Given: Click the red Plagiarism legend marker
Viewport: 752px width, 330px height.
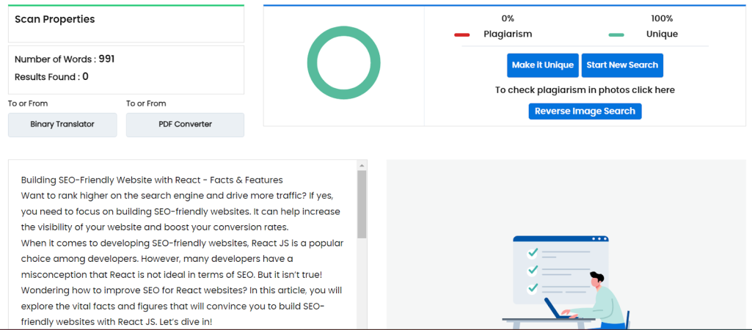Looking at the screenshot, I should click(461, 34).
